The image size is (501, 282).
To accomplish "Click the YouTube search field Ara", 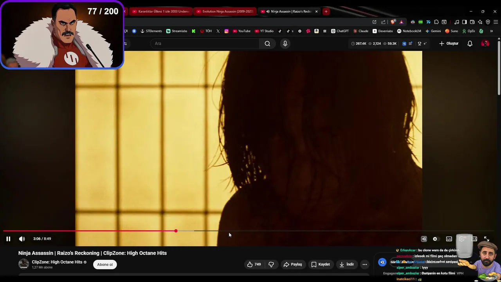I will coord(205,43).
